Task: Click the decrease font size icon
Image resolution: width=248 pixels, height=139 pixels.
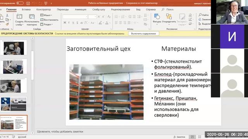Action: click(x=103, y=17)
